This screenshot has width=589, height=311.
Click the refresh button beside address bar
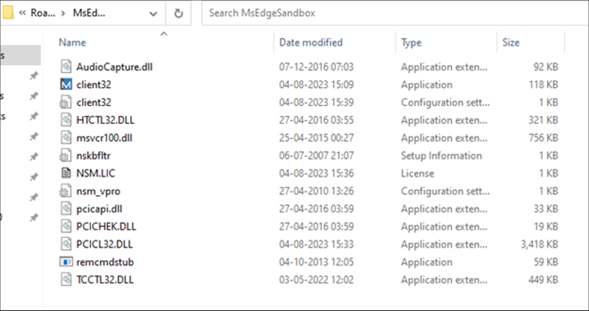tap(178, 13)
